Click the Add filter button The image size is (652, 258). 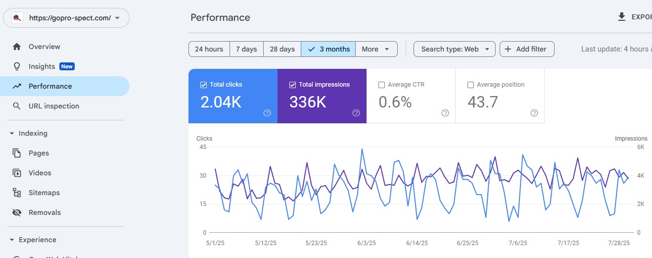(526, 49)
